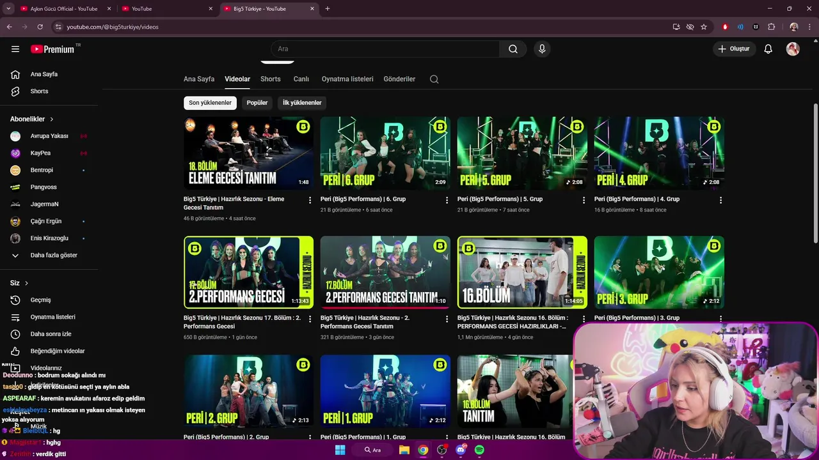This screenshot has height=460, width=819.
Task: Open the tab search dropdown arrow
Action: pyautogui.click(x=8, y=9)
